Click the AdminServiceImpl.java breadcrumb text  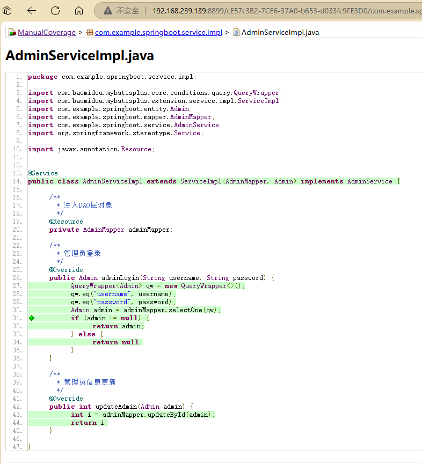pyautogui.click(x=280, y=32)
